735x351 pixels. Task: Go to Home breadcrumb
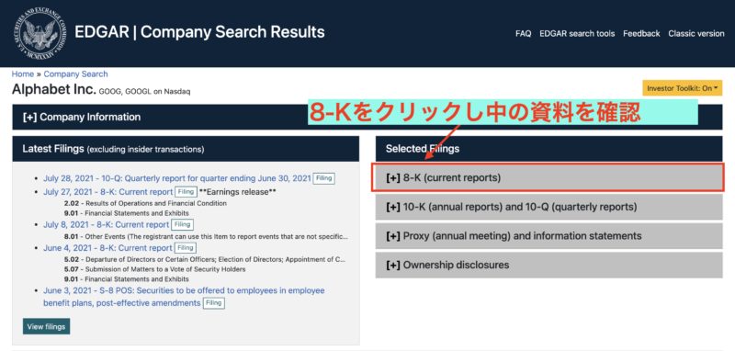click(23, 74)
